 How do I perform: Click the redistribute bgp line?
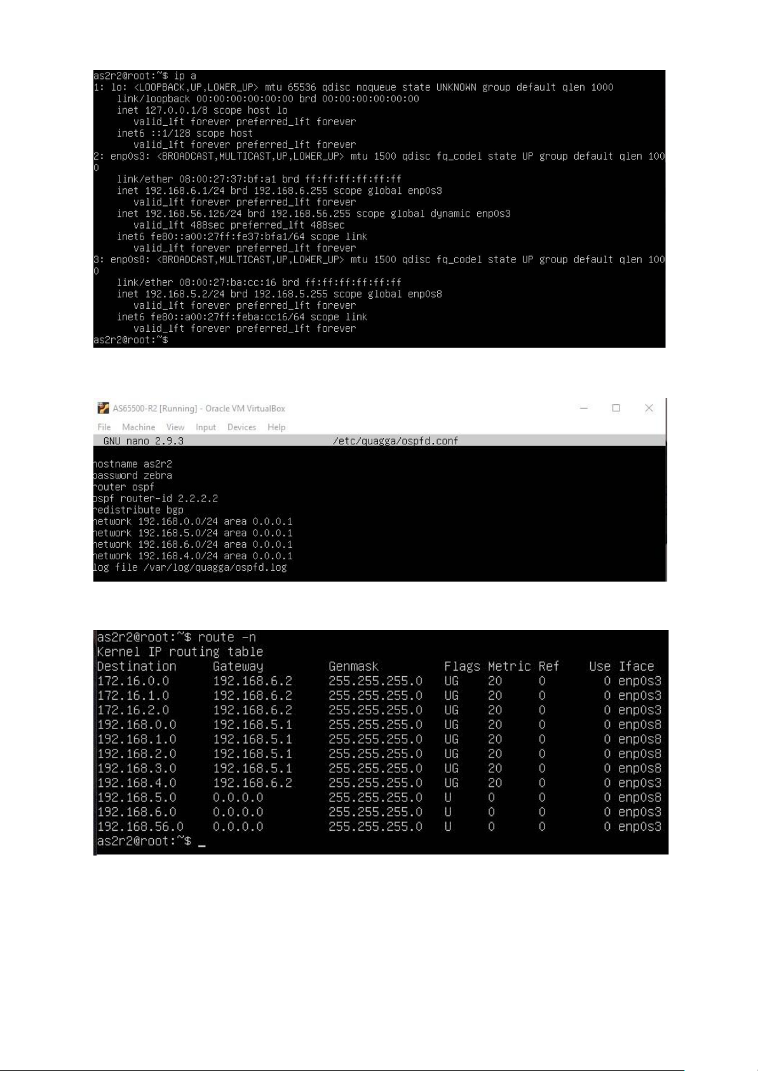point(139,510)
